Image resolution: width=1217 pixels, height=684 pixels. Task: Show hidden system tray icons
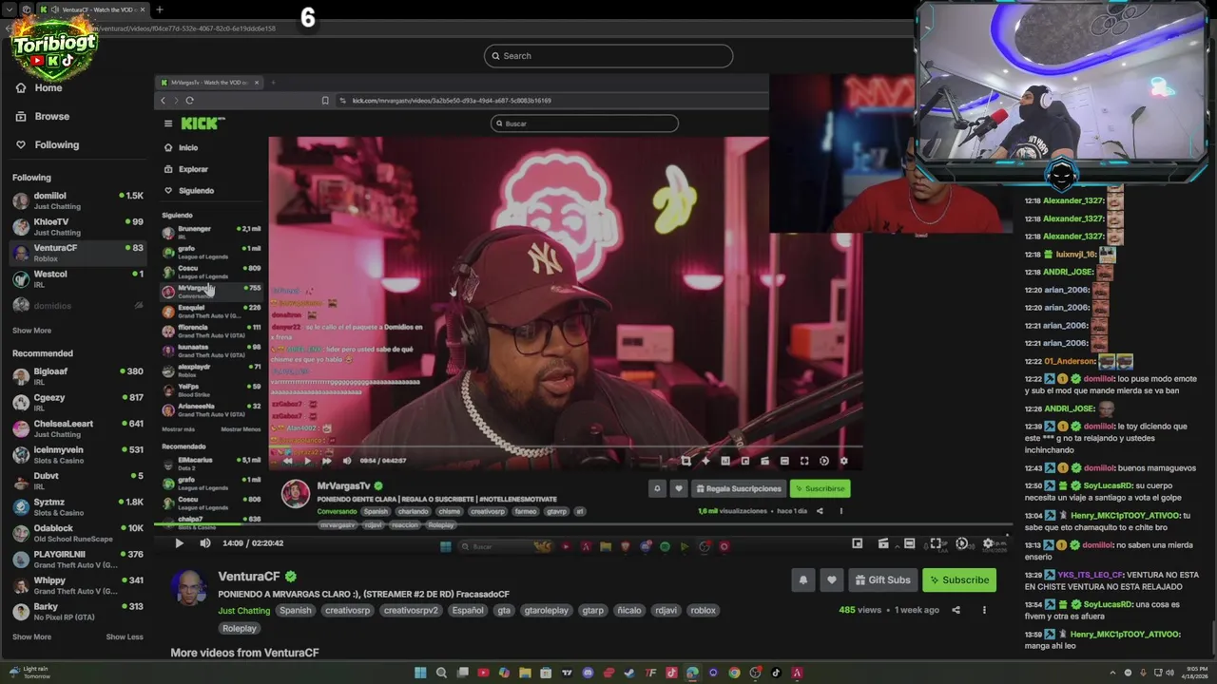pos(1112,673)
